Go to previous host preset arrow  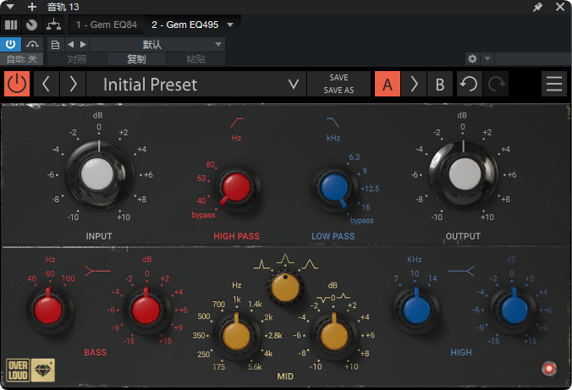coord(71,45)
